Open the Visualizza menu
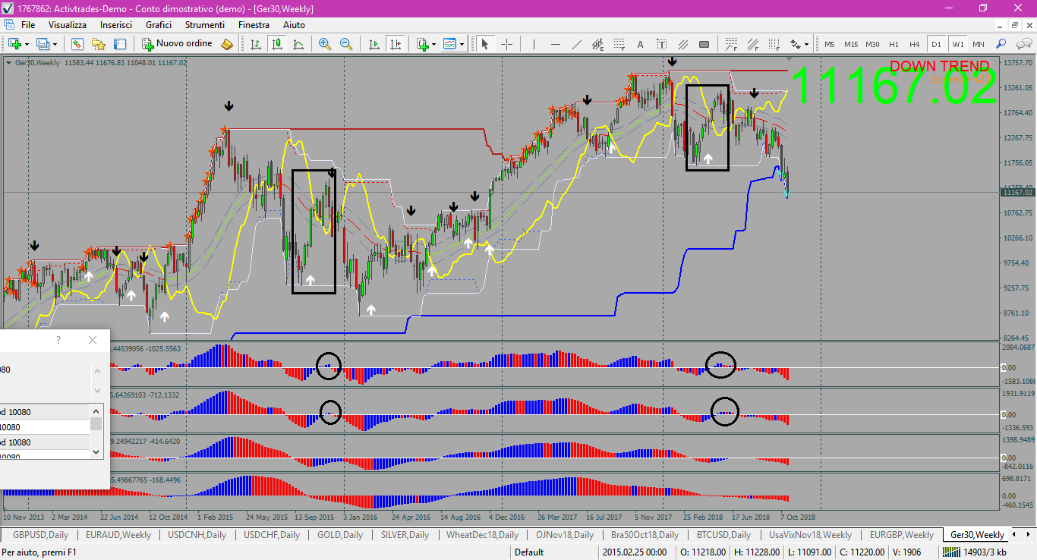 [68, 25]
